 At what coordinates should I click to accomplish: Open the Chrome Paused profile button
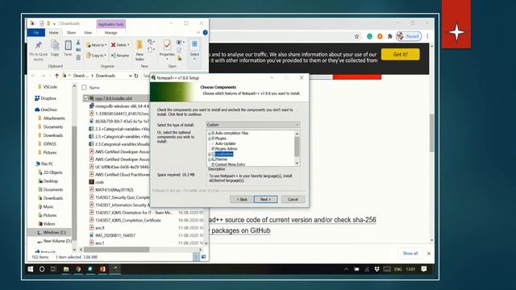point(409,36)
